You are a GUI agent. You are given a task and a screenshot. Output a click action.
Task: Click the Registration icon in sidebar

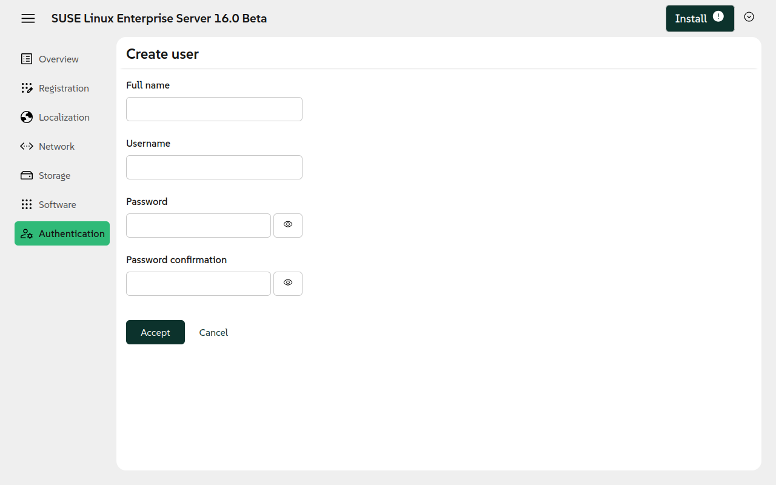point(27,88)
